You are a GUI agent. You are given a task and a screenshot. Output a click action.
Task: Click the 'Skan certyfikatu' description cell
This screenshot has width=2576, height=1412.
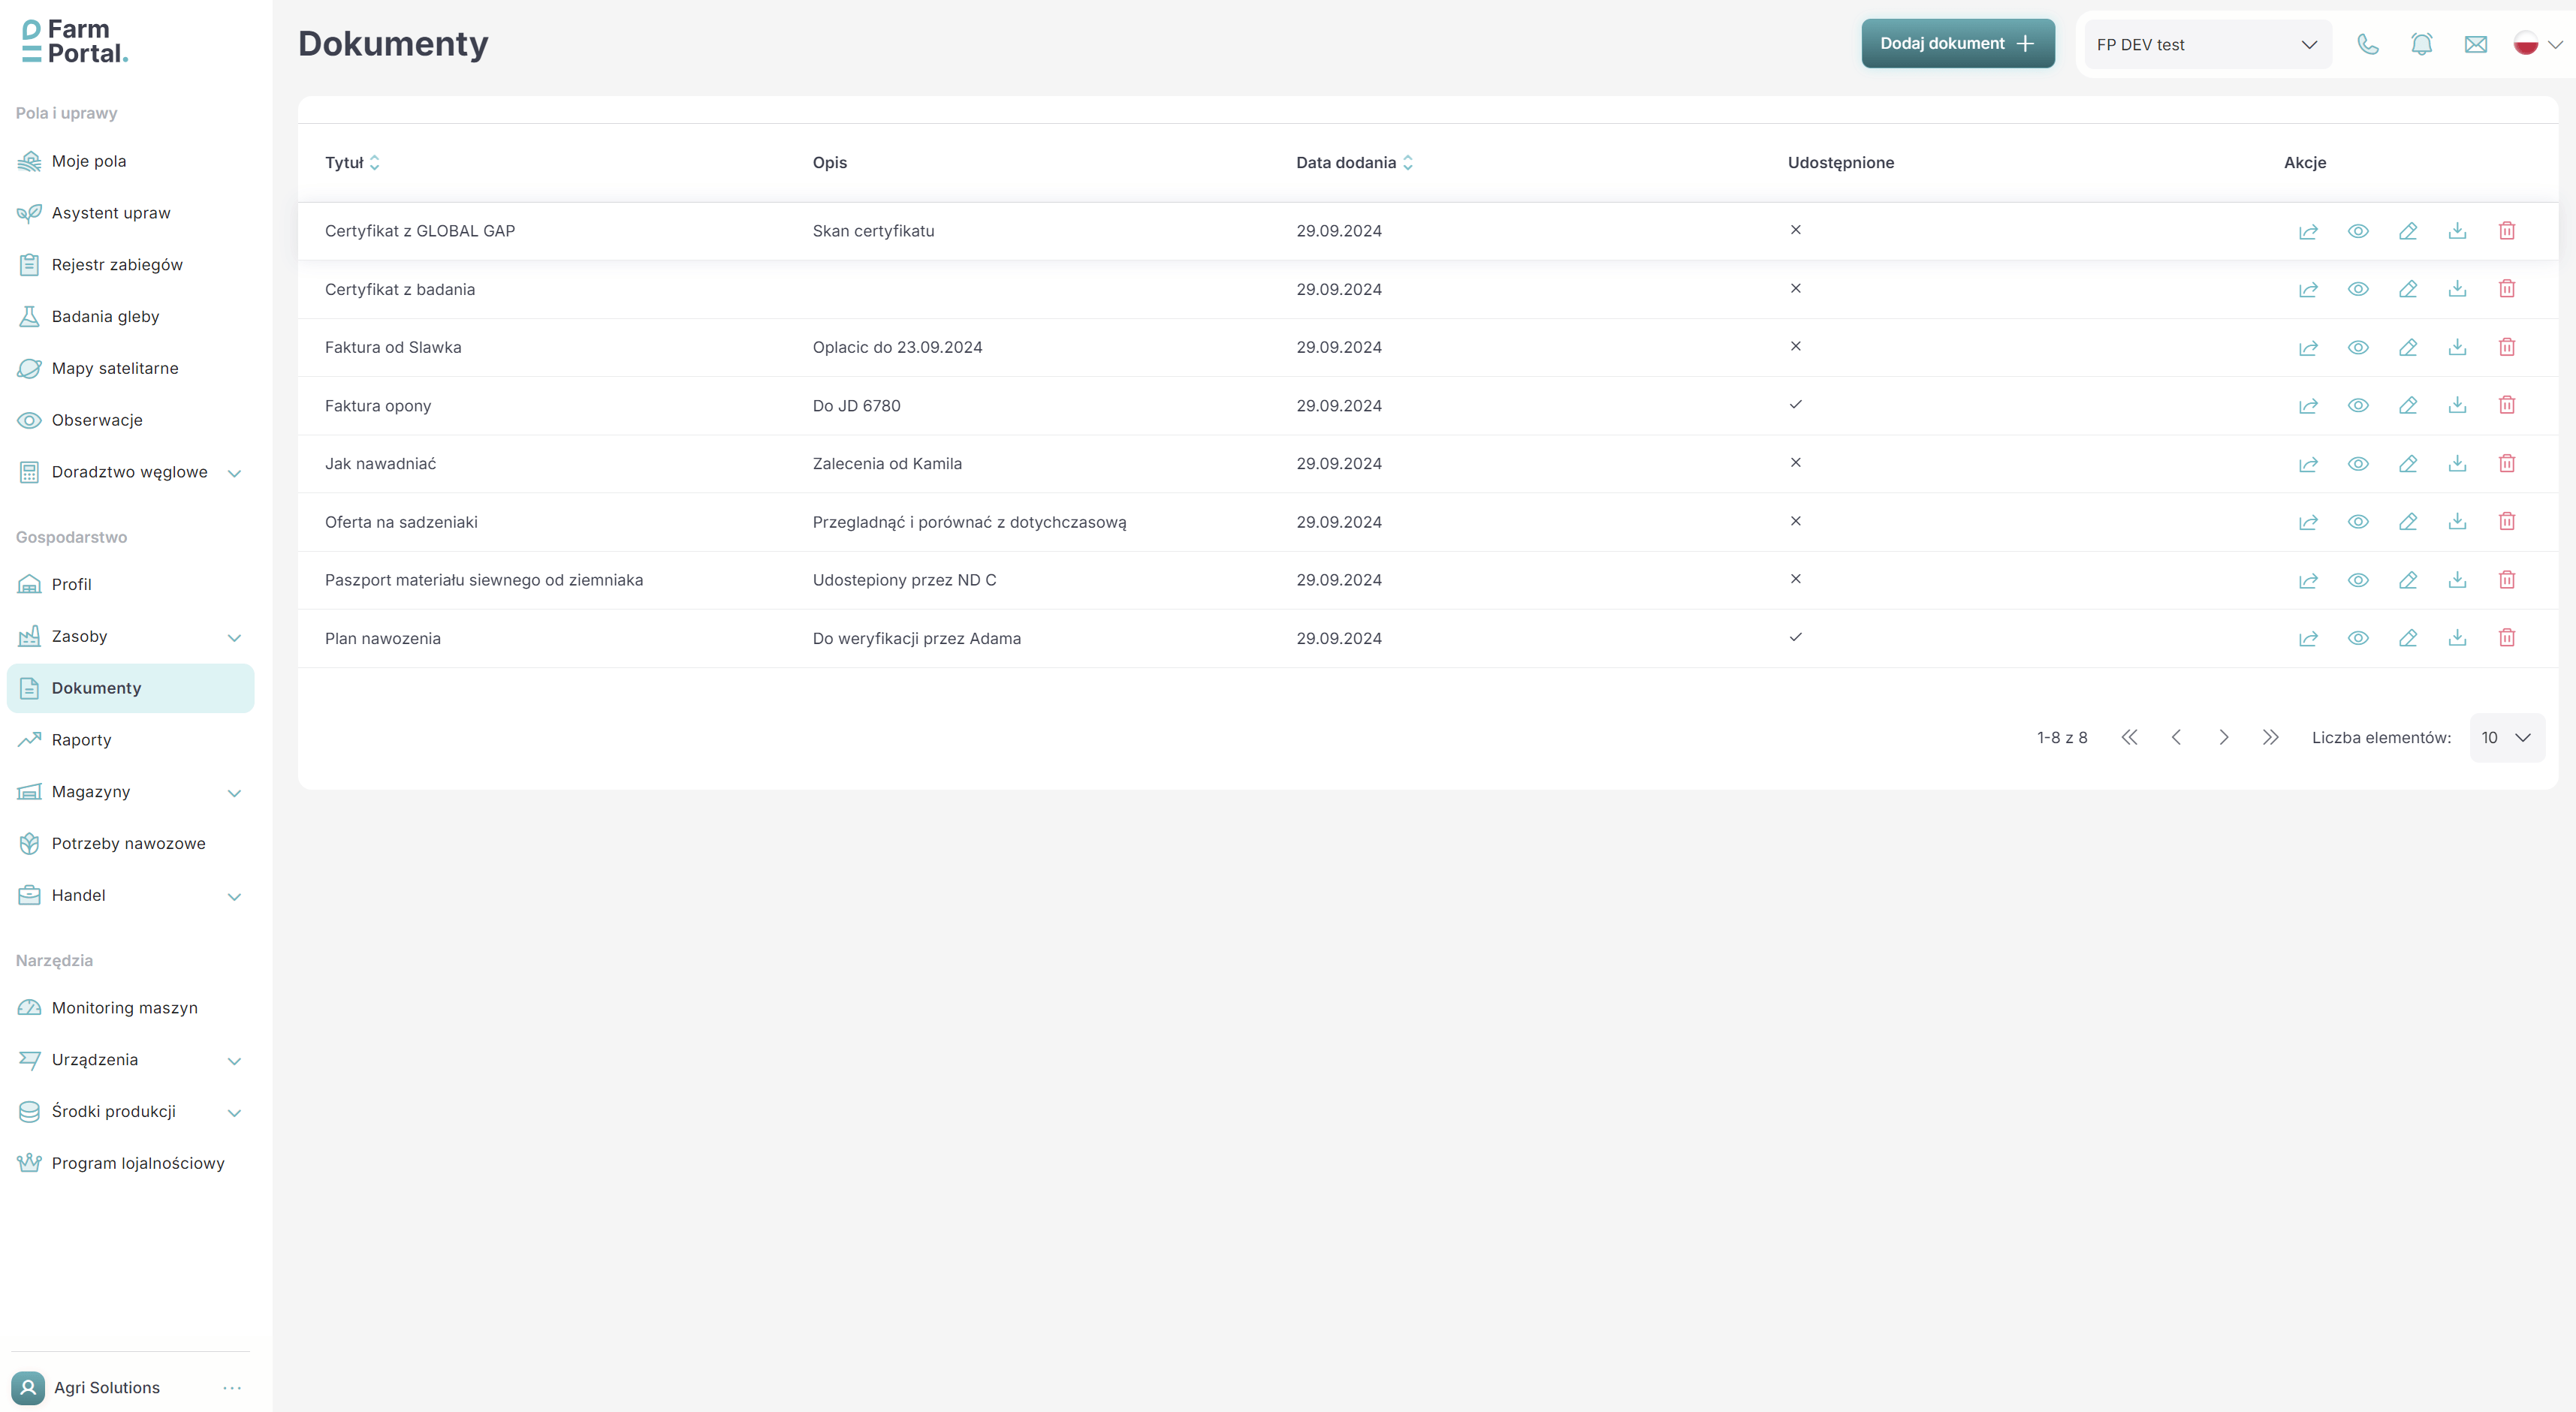(x=873, y=231)
